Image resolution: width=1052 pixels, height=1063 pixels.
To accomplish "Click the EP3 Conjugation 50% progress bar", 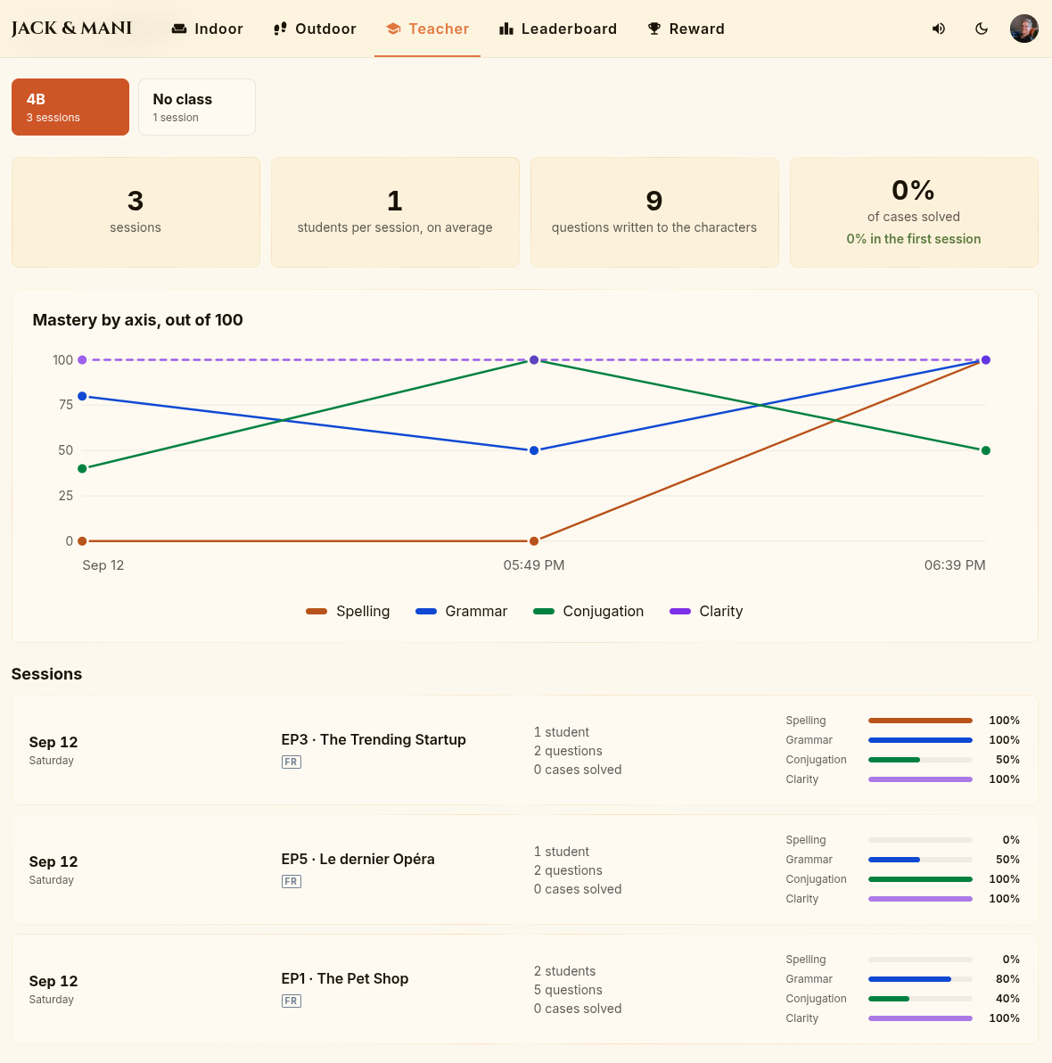I will [x=920, y=760].
